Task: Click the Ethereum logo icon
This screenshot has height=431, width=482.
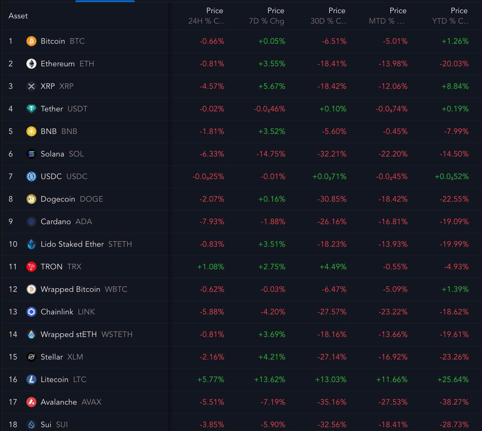Action: (31, 64)
